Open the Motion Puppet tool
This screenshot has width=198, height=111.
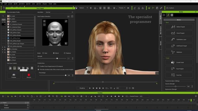point(179,27)
